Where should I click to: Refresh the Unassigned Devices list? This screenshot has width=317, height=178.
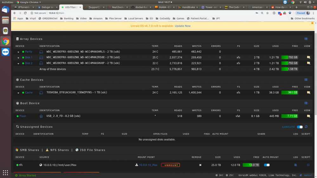pyautogui.click(x=306, y=127)
